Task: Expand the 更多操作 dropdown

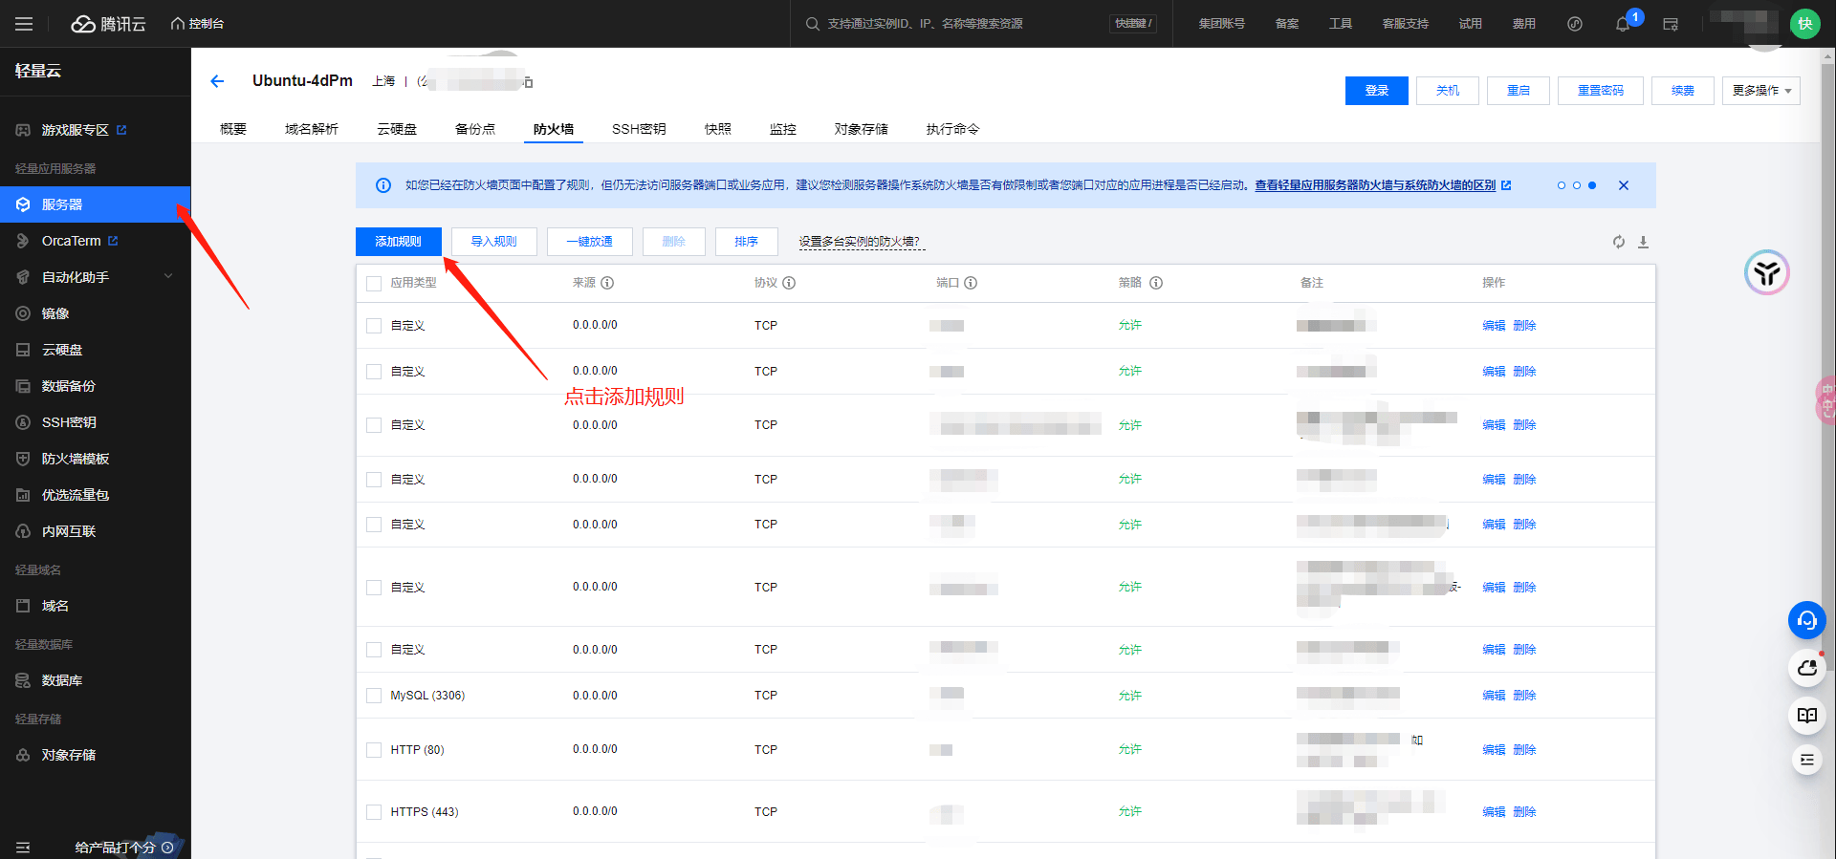Action: pos(1760,91)
